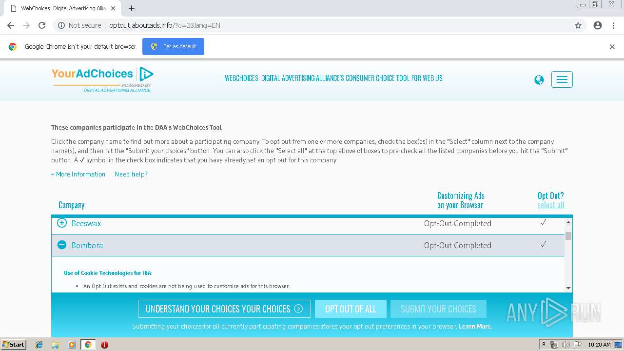Click the browser back arrow
The width and height of the screenshot is (624, 351).
(11, 25)
